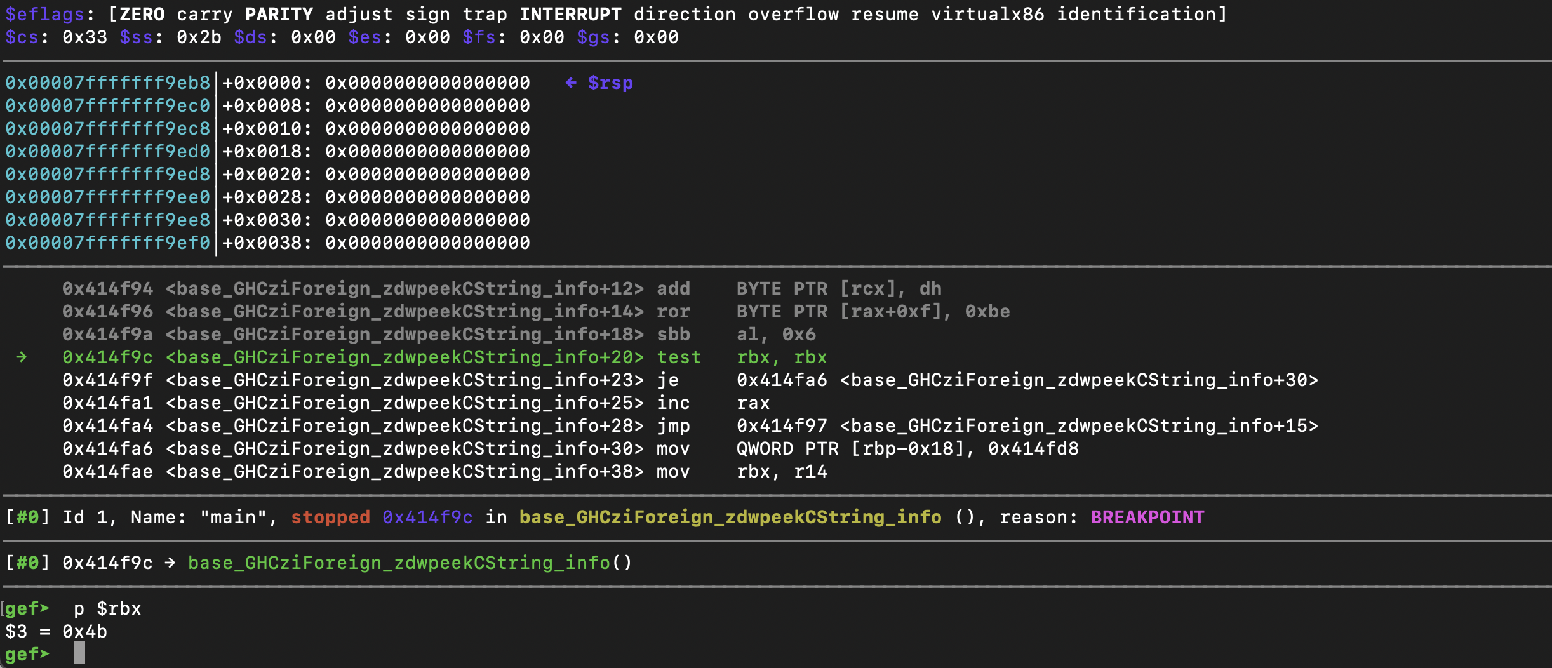
Task: Click the INTERRUPT flag in eflags
Action: (570, 14)
